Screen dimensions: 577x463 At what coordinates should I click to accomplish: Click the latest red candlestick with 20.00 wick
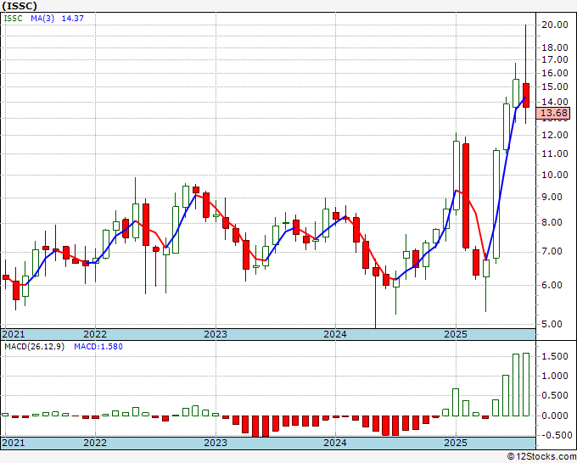526,95
